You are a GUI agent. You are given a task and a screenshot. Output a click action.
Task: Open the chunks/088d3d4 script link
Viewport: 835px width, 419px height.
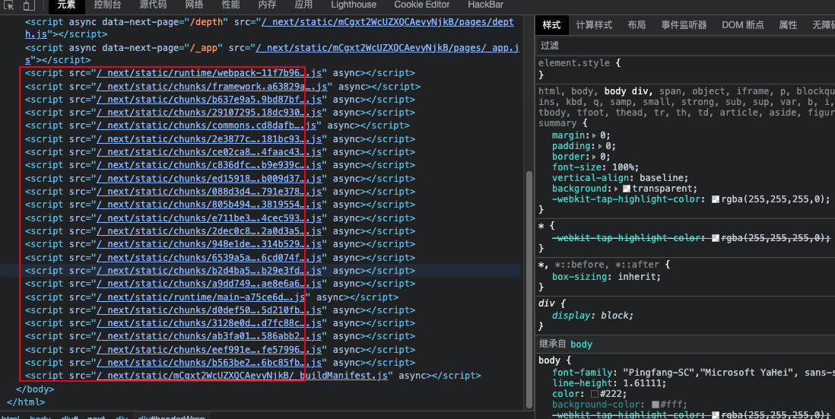click(208, 192)
